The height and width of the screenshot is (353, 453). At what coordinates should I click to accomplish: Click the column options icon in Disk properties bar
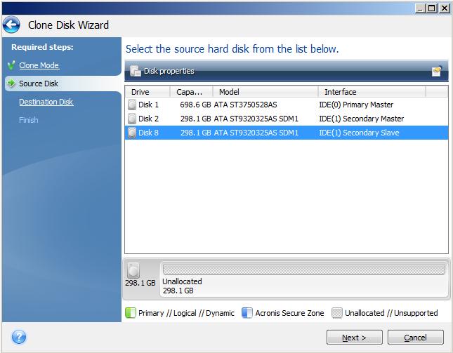[x=437, y=71]
